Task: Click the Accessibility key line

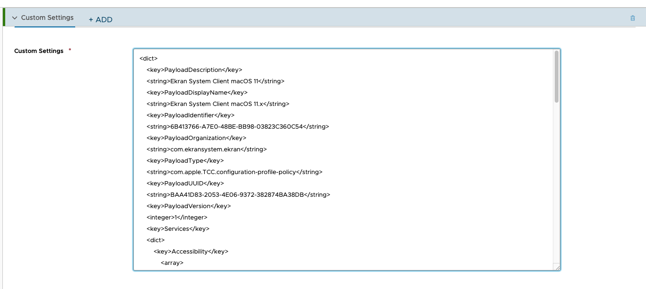Action: [x=191, y=252]
